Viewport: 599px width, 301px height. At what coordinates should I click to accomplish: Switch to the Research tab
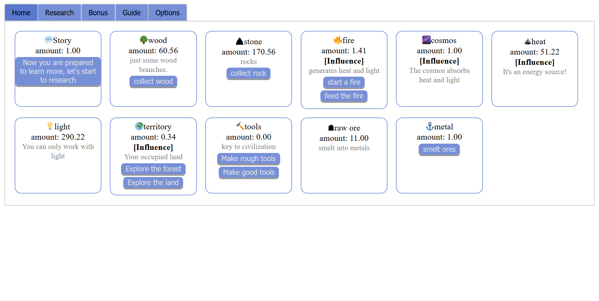tap(59, 13)
